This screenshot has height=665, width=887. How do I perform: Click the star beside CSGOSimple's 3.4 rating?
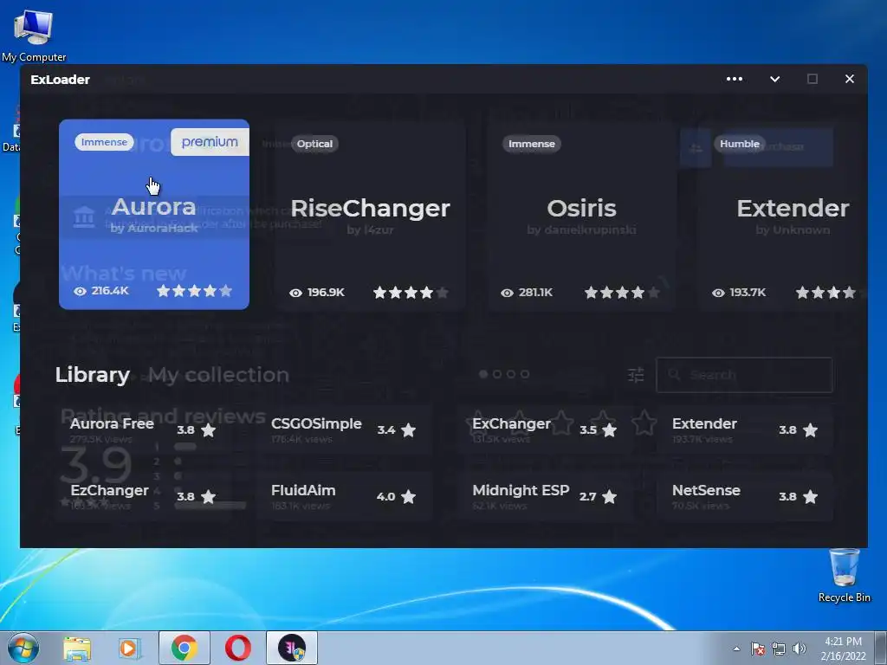point(409,430)
